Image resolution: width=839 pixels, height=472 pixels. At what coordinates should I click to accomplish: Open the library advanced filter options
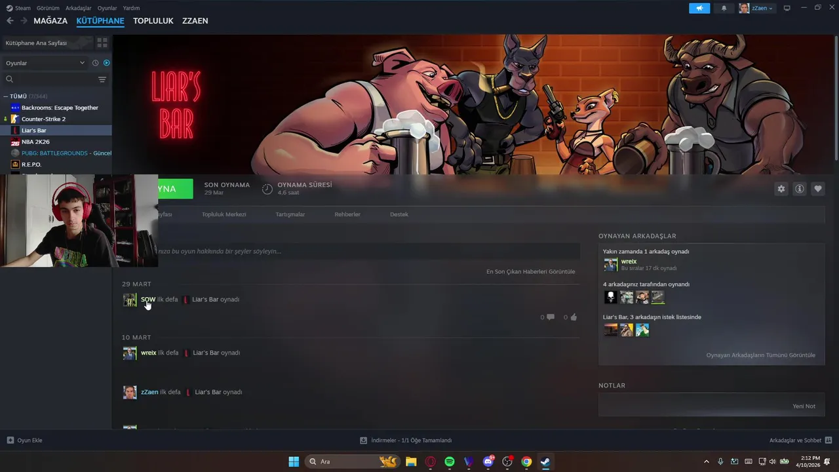coord(102,79)
